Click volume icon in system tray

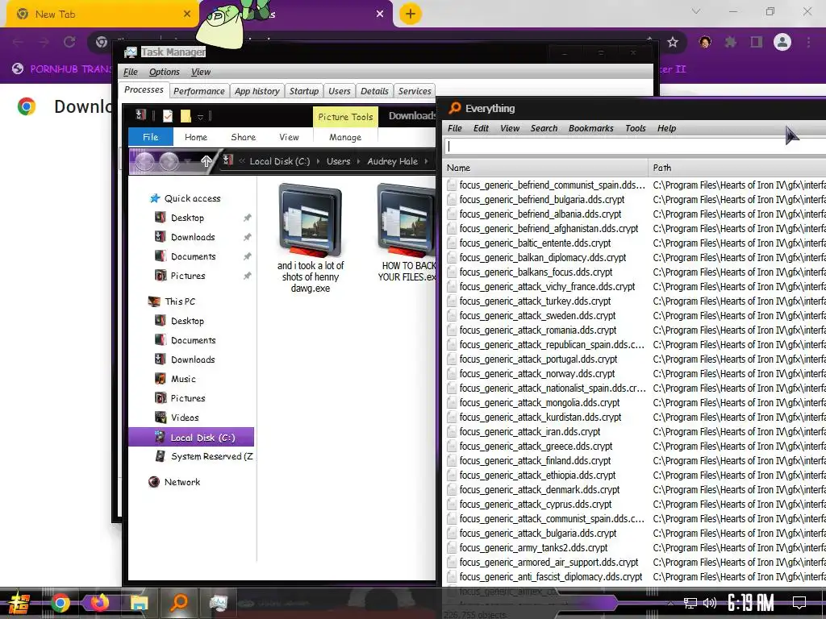[x=710, y=603]
